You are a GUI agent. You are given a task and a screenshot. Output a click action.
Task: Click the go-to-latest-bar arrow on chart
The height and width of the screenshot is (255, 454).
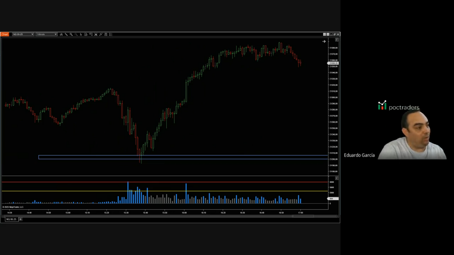(324, 41)
